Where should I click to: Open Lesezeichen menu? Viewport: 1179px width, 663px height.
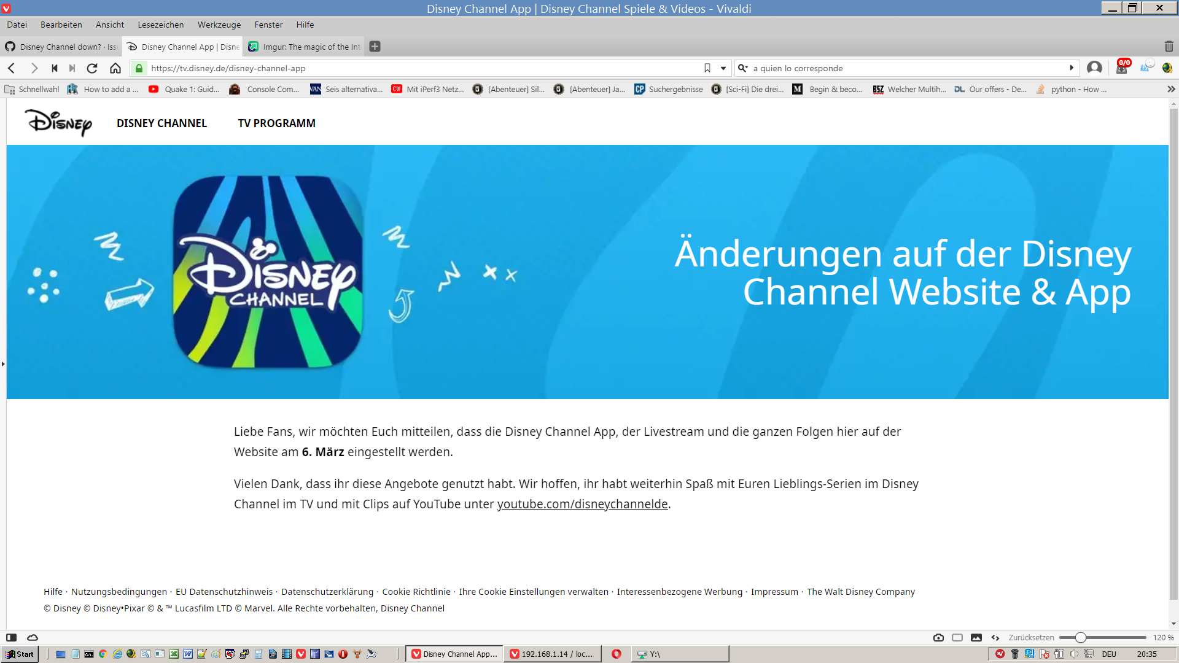[161, 25]
